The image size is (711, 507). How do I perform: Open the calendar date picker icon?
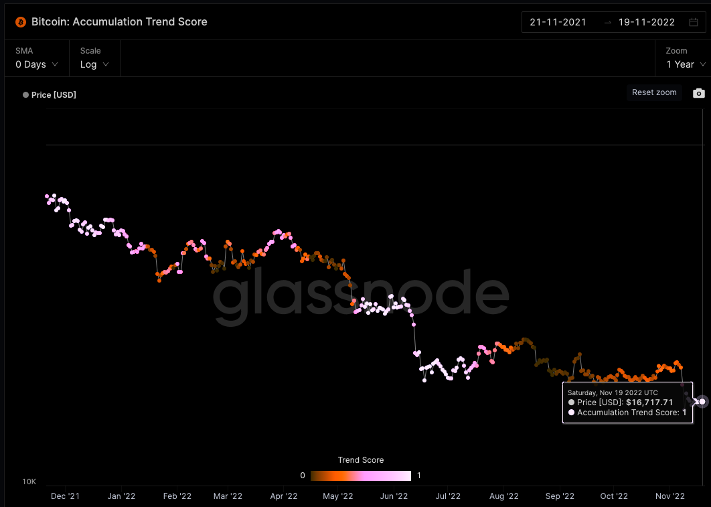coord(694,22)
